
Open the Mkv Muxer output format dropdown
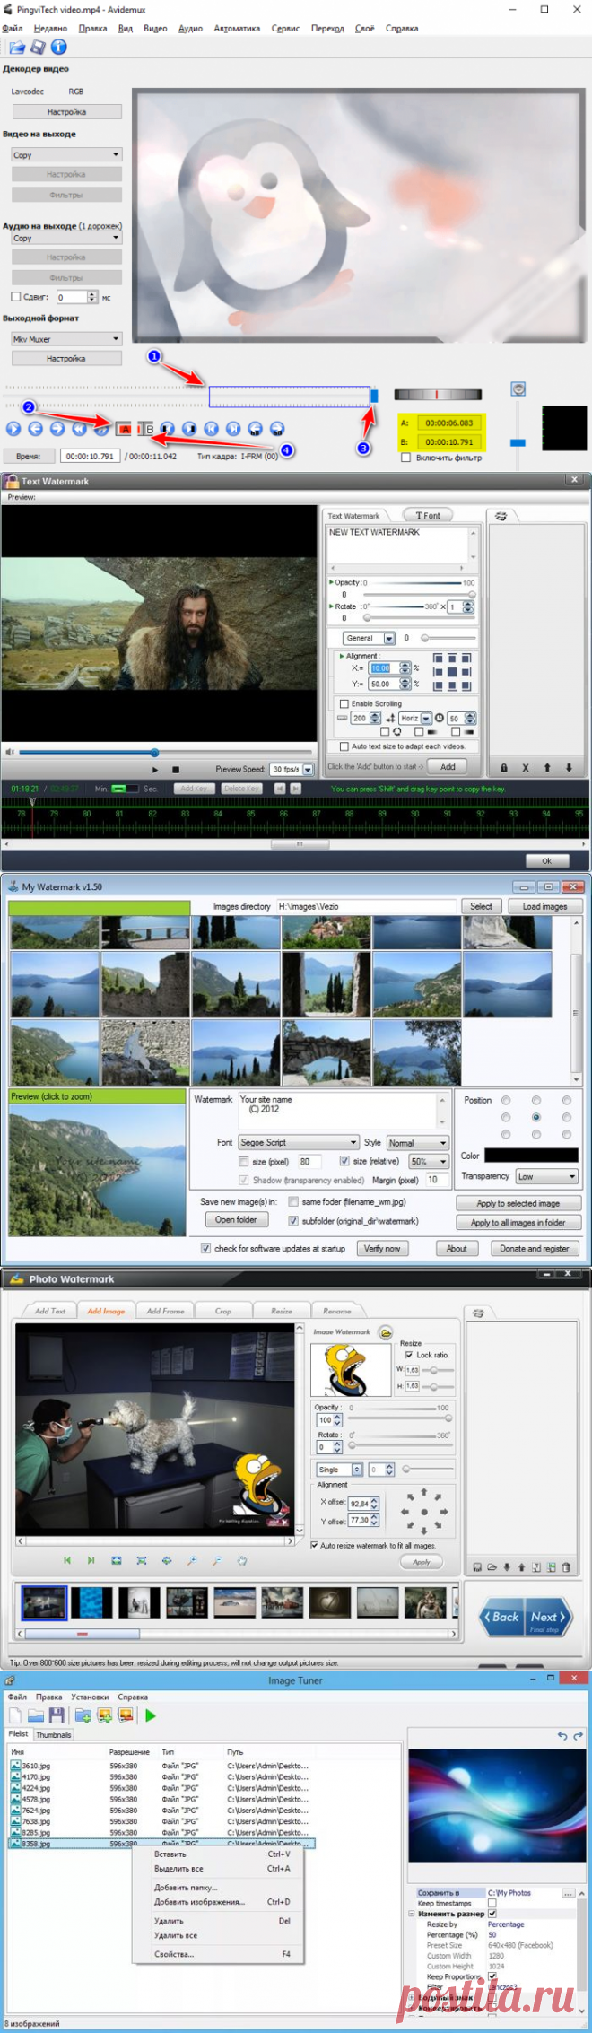(x=66, y=339)
